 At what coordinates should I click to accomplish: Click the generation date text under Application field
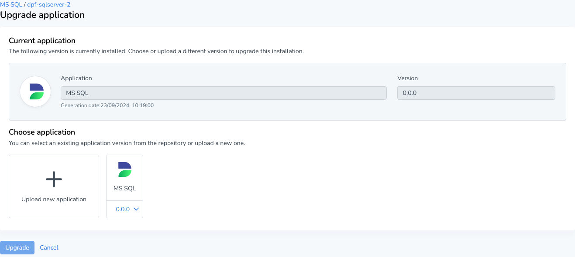click(107, 105)
